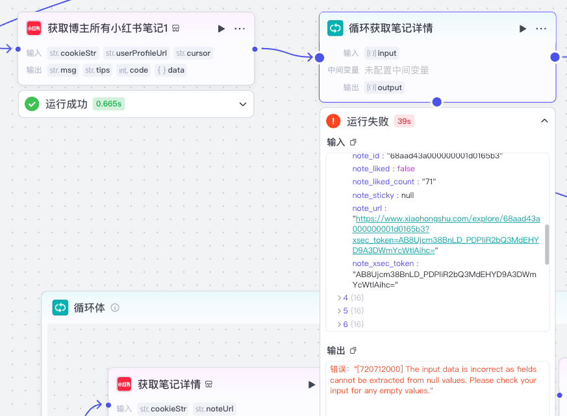
Task: Click the input tag of 循环获取笔记详情
Action: [x=382, y=53]
